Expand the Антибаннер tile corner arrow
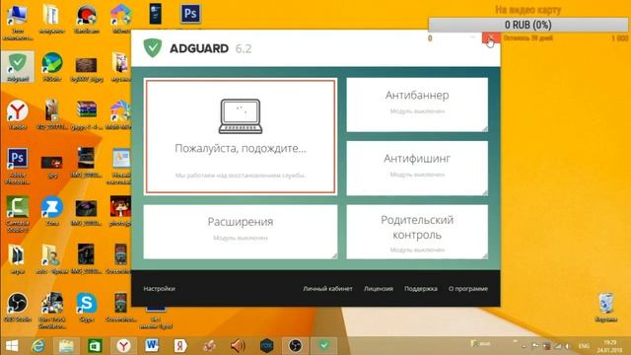The image size is (631, 355). [x=485, y=128]
